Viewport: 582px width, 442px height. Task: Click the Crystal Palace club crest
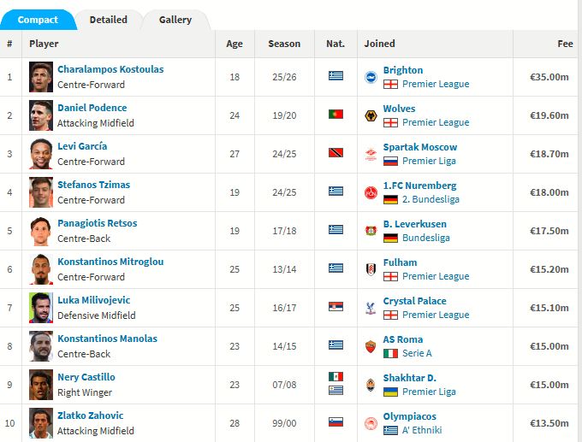coord(371,308)
